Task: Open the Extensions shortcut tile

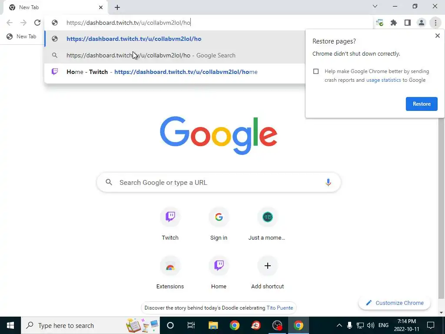Action: click(170, 273)
